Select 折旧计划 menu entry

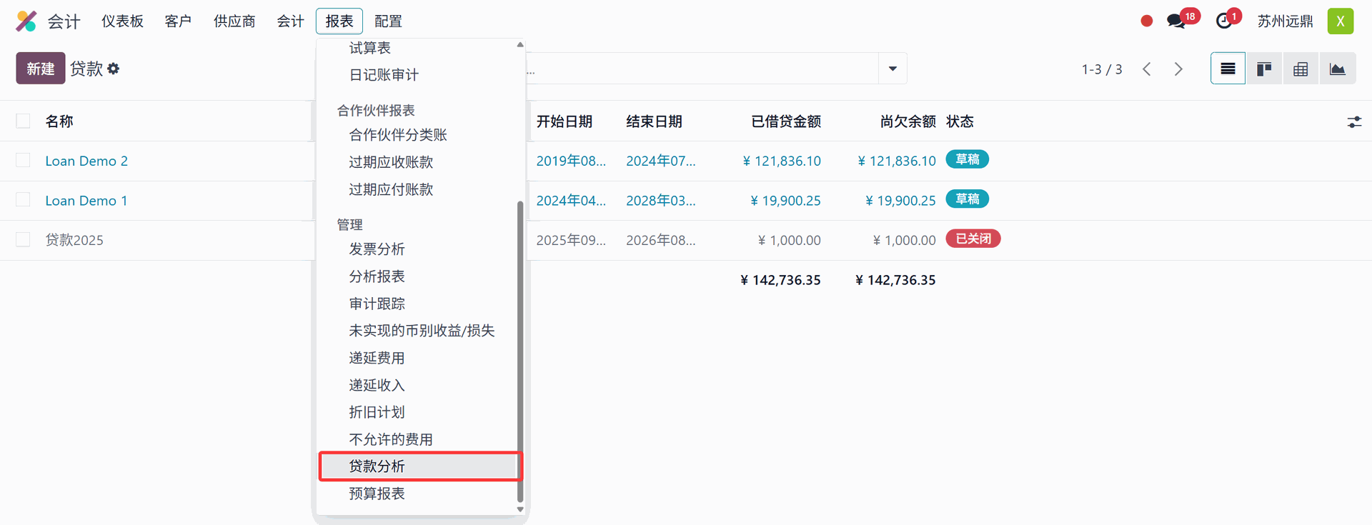377,412
